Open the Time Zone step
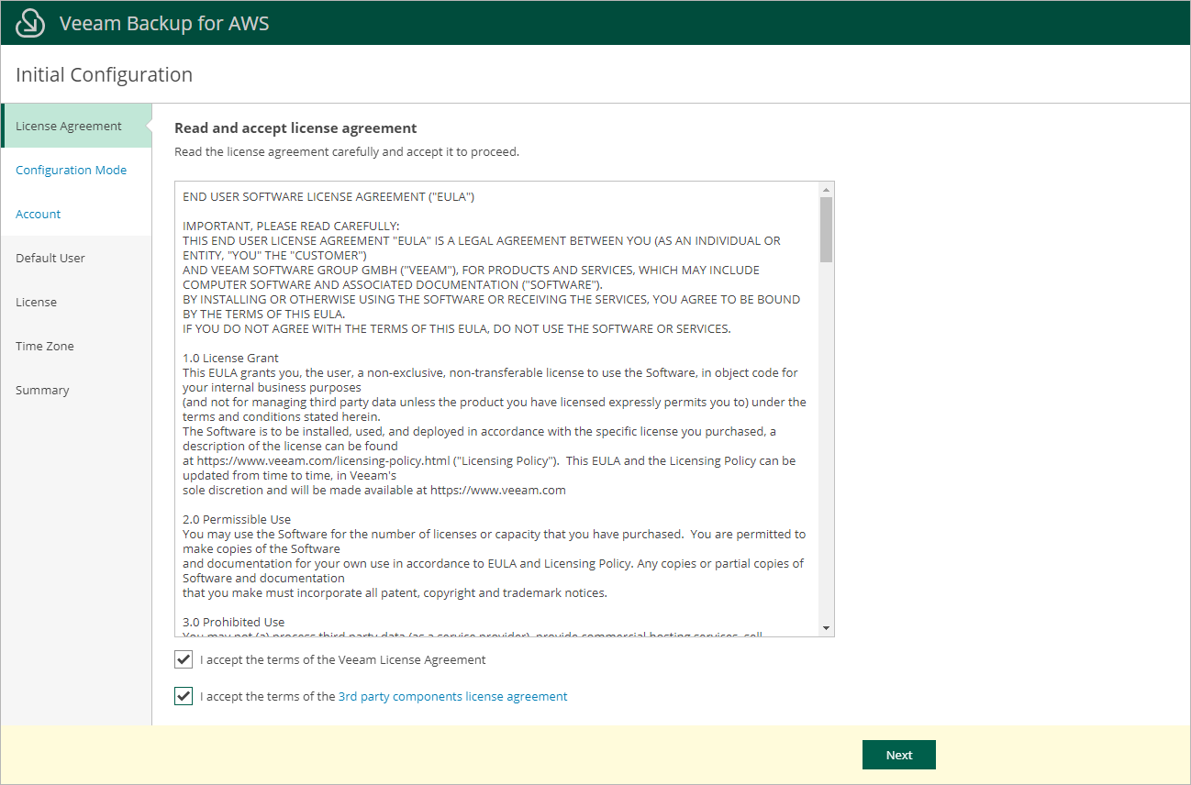 click(x=76, y=346)
